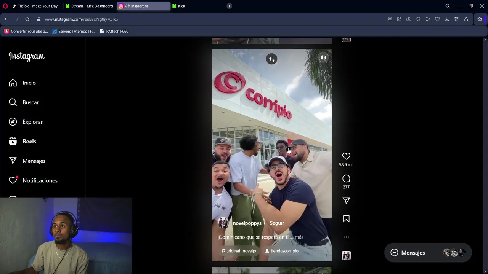Open the reel audio thumbnail
488x274 pixels.
[346, 255]
